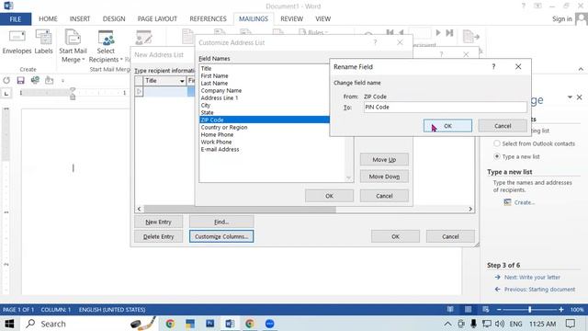Select the Type a new list radio option

[497, 156]
